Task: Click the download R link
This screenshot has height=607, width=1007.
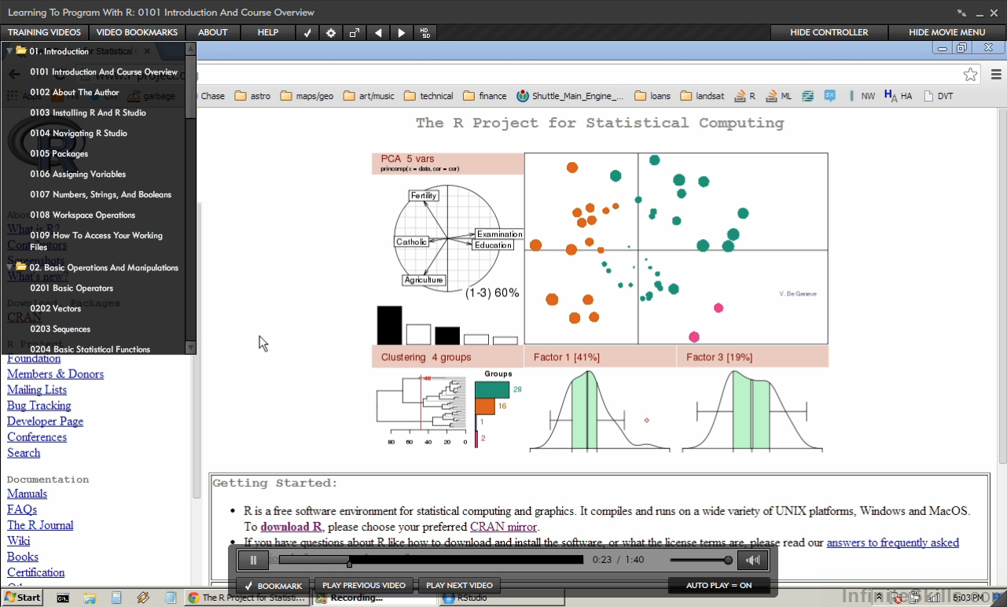Action: [291, 527]
